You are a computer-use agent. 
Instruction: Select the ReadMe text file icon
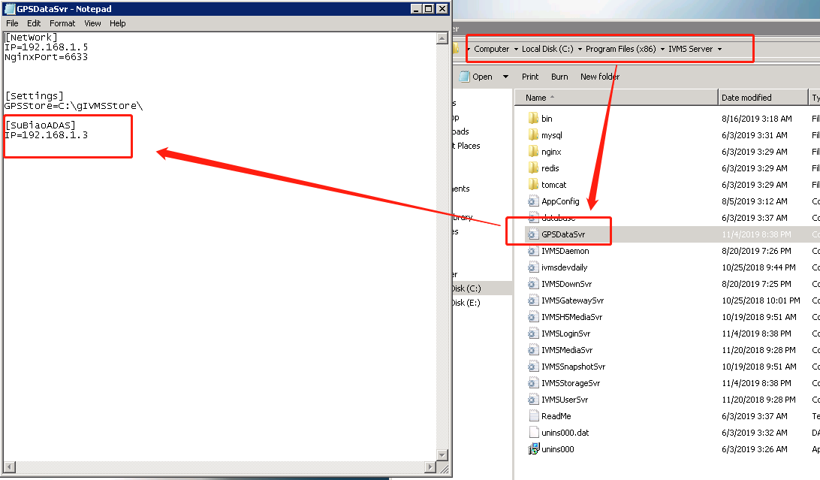(533, 416)
